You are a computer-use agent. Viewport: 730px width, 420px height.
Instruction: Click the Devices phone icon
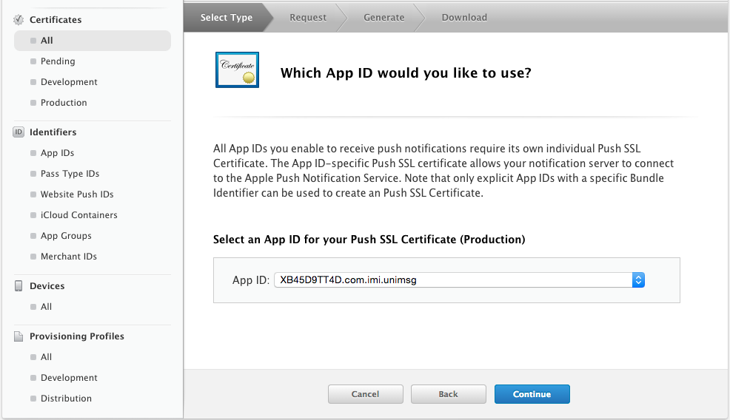pyautogui.click(x=19, y=286)
